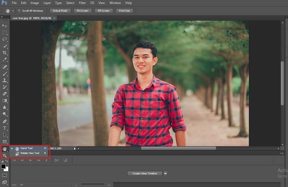Click the convert to frame animation icon
288x187 pixels.
[14, 185]
